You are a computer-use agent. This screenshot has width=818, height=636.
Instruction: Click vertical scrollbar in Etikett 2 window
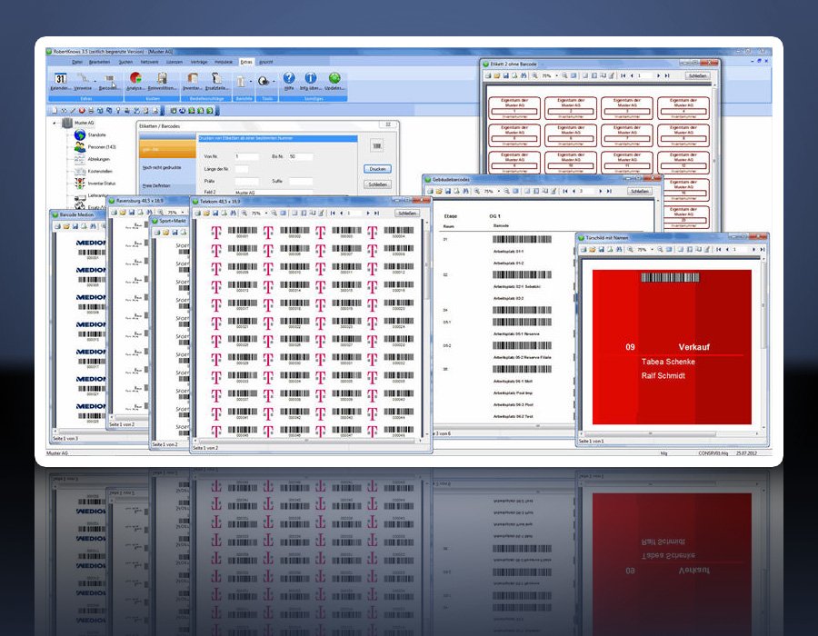click(x=714, y=156)
